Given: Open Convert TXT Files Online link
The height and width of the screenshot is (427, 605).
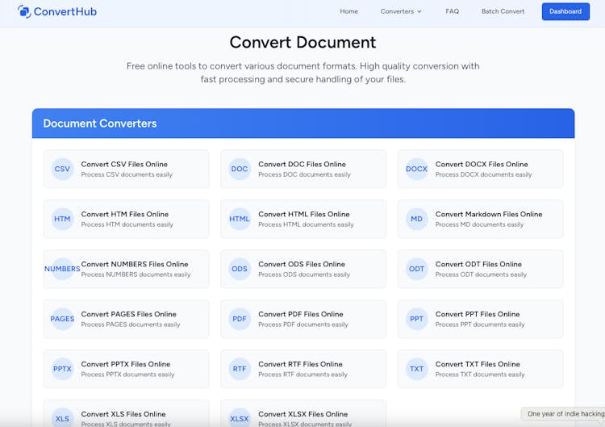Looking at the screenshot, I should click(x=478, y=365).
